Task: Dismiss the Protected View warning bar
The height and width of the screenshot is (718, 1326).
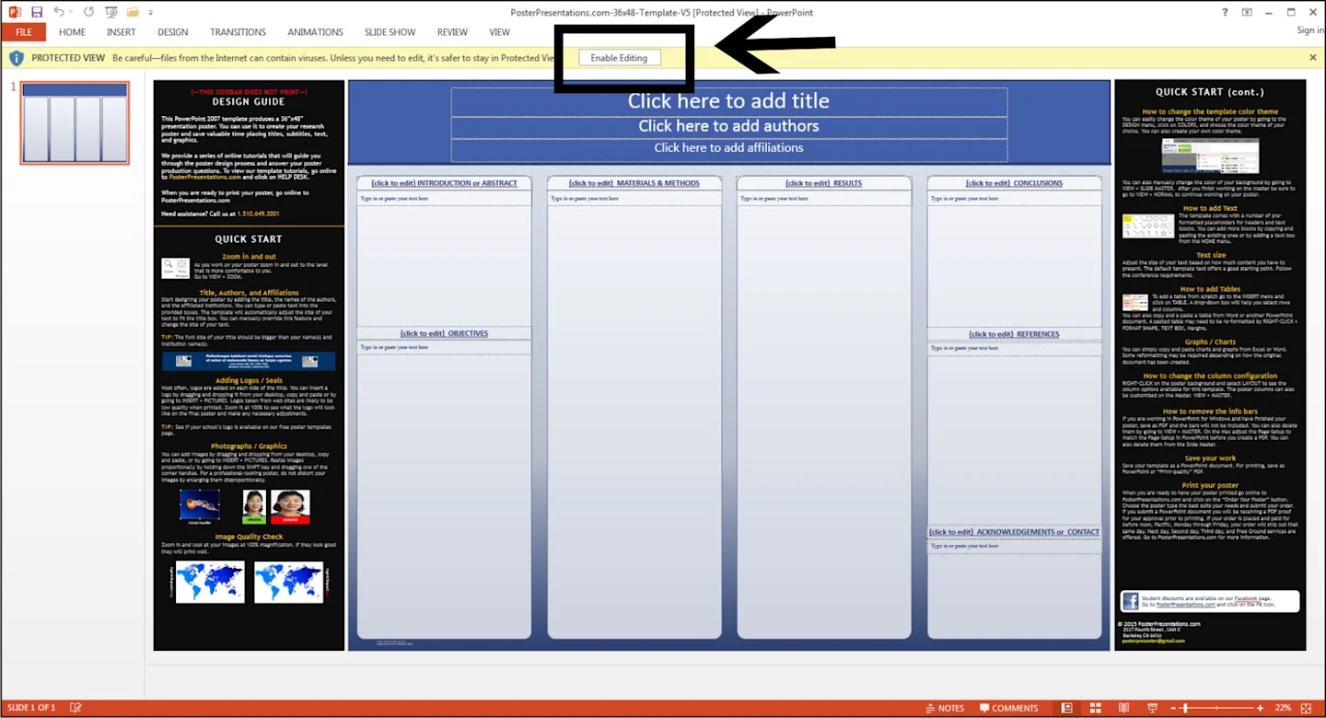Action: pyautogui.click(x=1312, y=56)
